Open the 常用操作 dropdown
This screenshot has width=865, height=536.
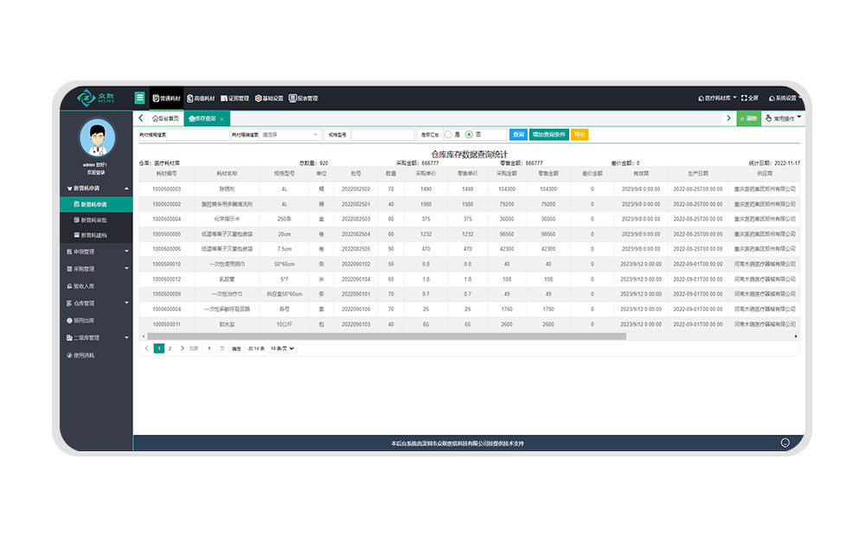784,118
